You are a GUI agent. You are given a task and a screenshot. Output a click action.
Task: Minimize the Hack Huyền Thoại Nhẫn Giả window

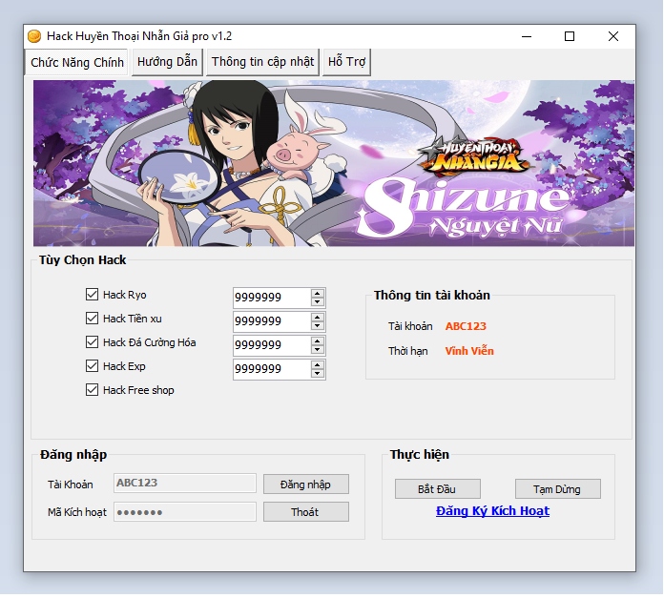[526, 36]
